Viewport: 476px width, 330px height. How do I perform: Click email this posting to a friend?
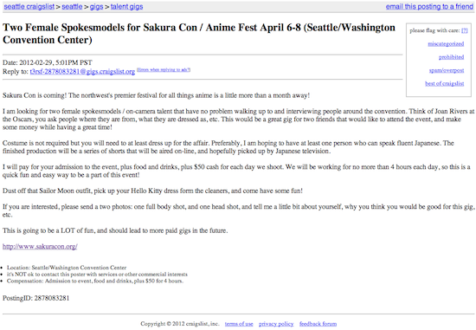pos(429,7)
